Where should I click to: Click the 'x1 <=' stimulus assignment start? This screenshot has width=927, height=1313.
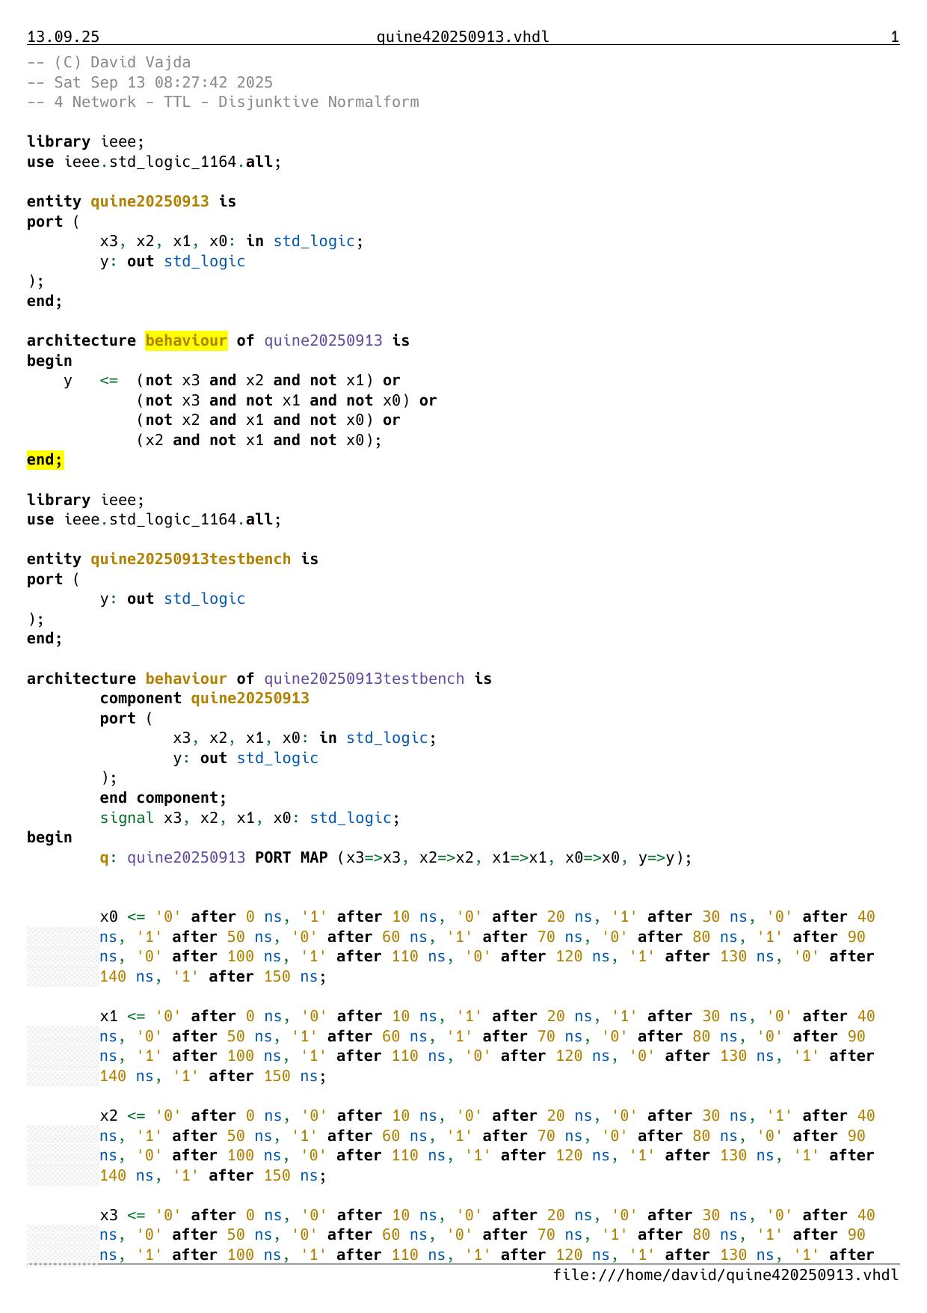click(x=123, y=1017)
